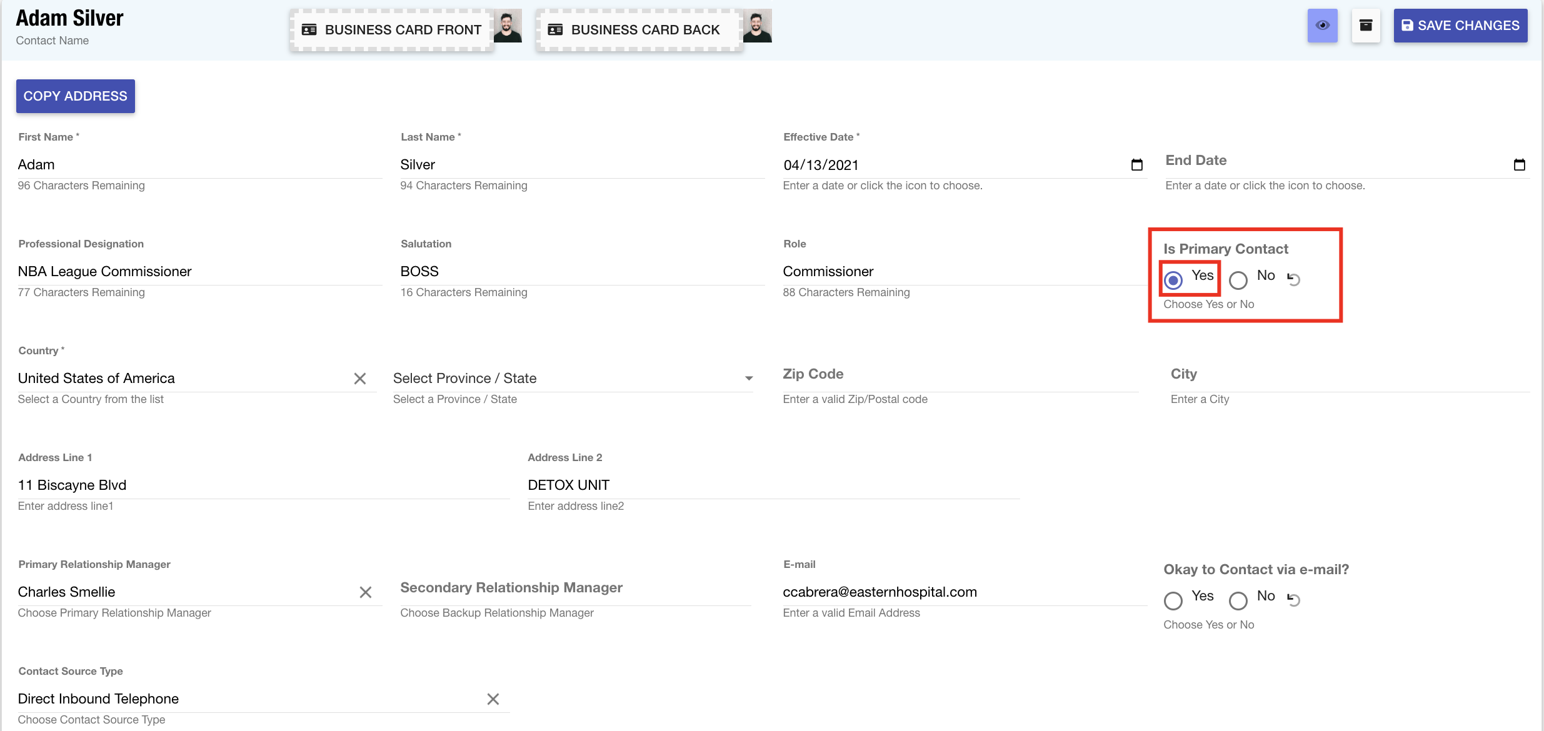Reset the Okay to Contact via e-mail choice
Screen dimensions: 1544x731
[1294, 600]
